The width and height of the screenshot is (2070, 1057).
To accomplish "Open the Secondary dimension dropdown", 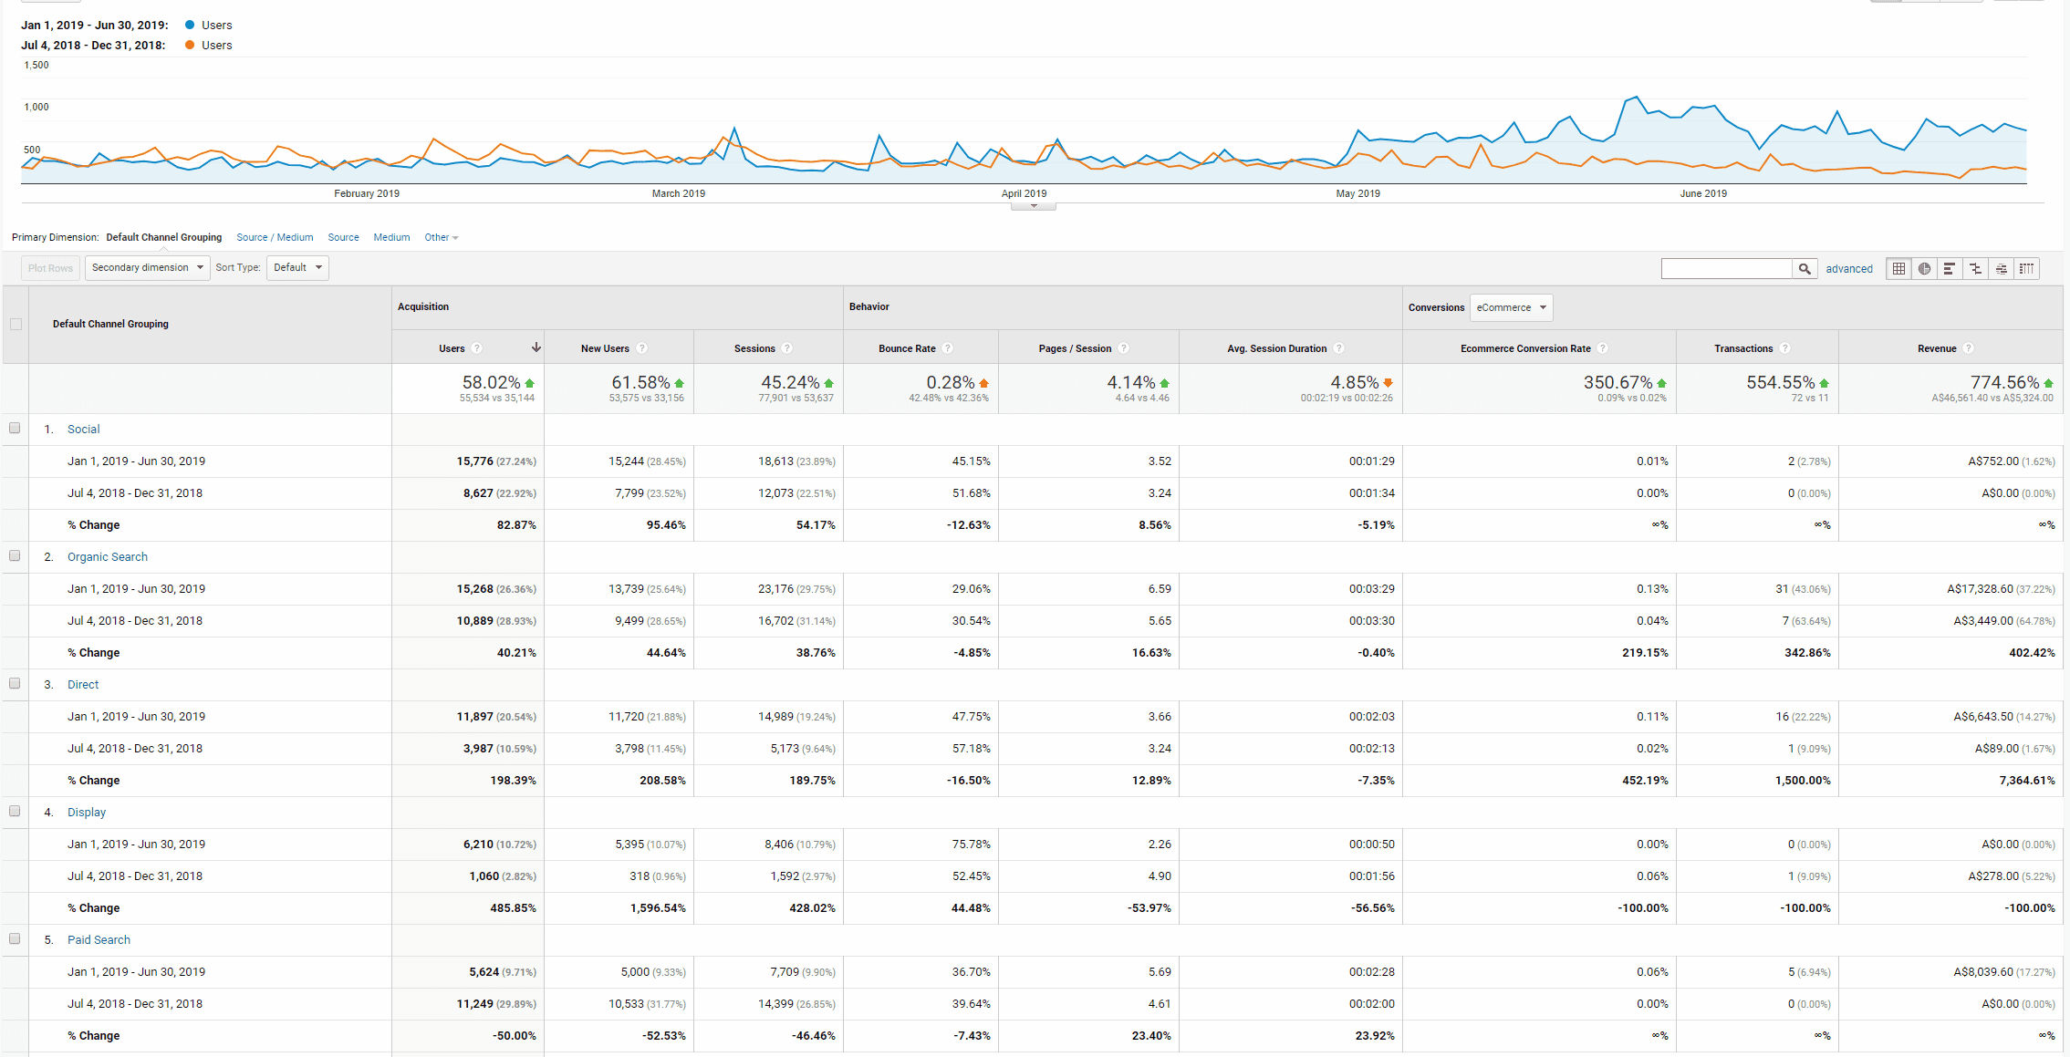I will click(147, 268).
